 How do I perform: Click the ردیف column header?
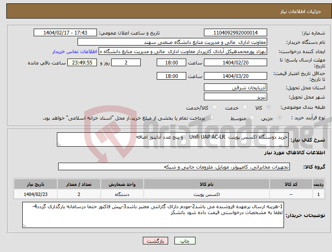click(x=319, y=184)
